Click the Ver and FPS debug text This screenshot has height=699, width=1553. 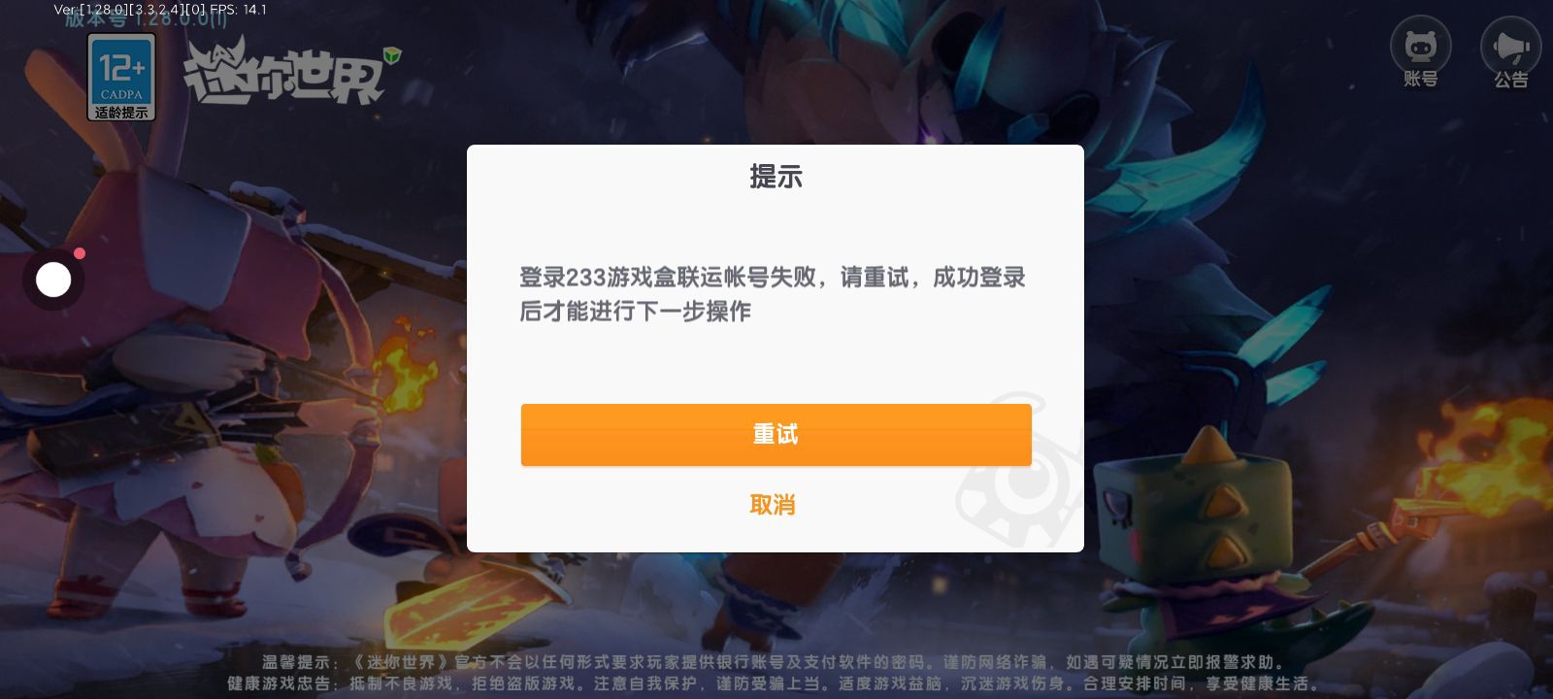160,10
